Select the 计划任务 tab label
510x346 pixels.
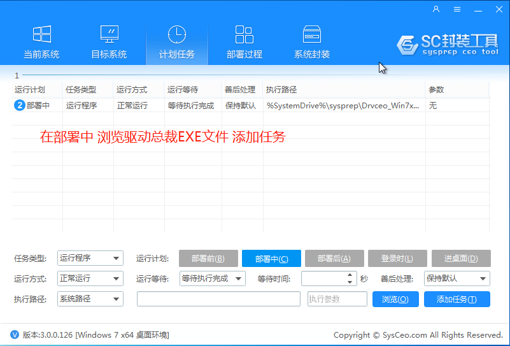coord(176,54)
